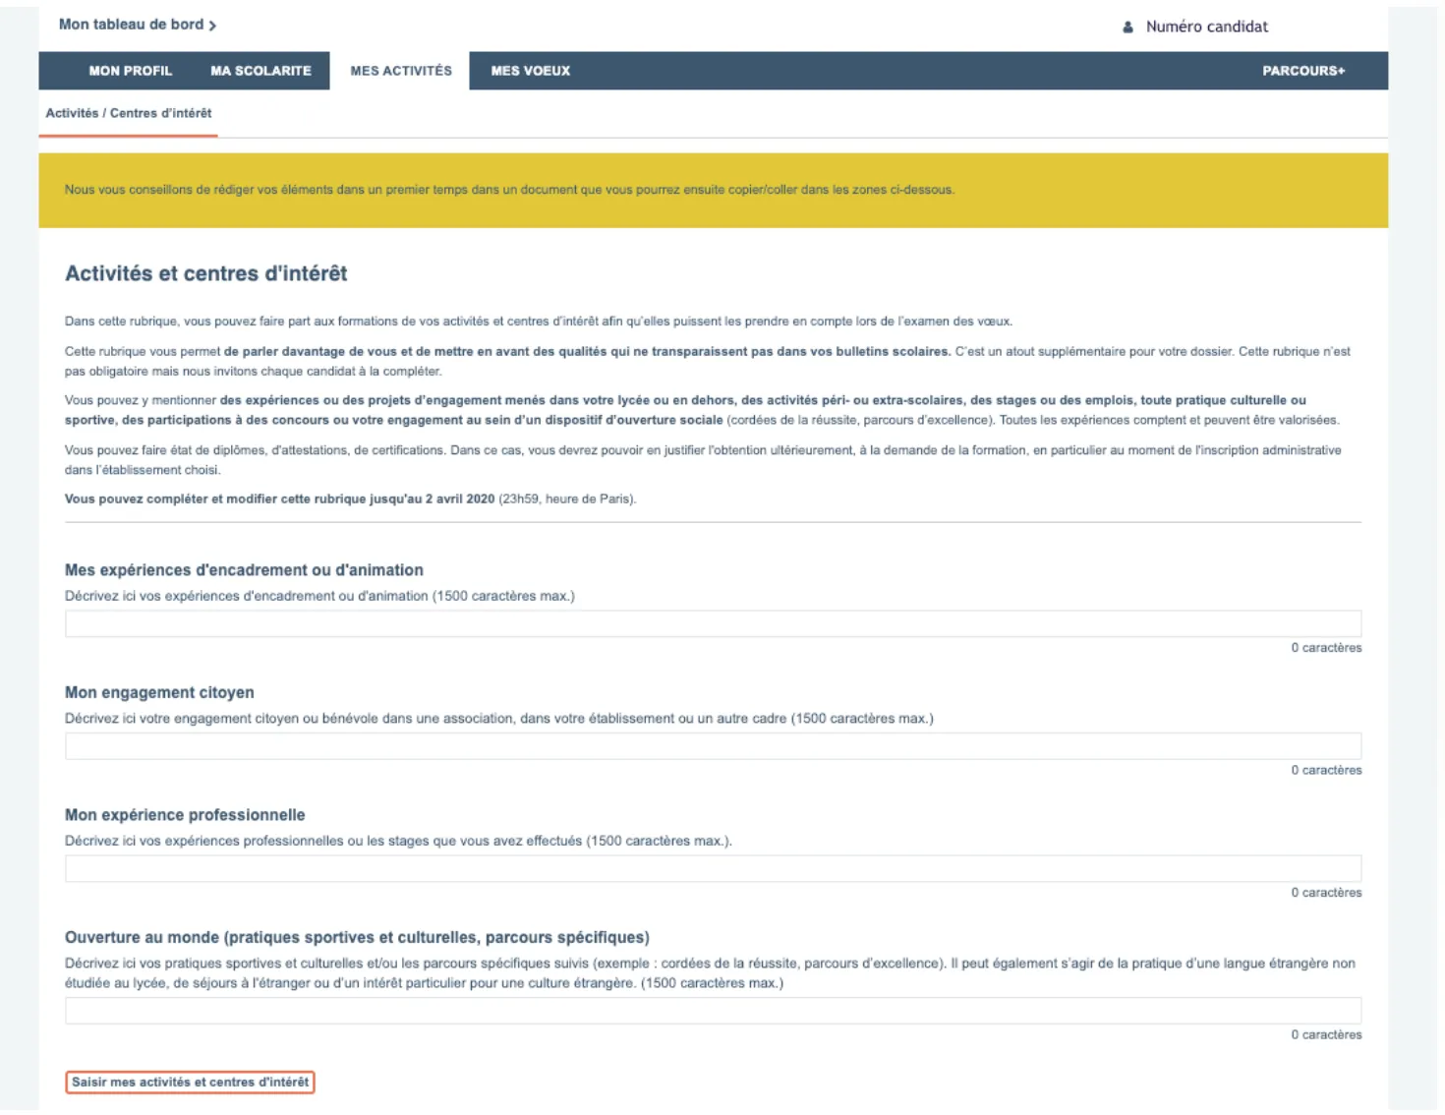Select the Activités / Centres d'intérêt sub-tab
This screenshot has width=1445, height=1115.
(130, 112)
